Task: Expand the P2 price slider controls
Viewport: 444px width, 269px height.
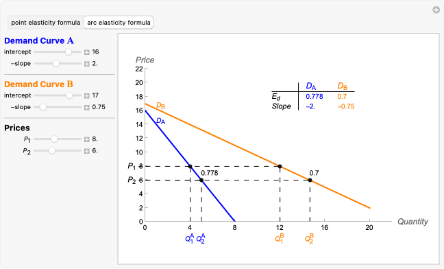Action: point(86,151)
